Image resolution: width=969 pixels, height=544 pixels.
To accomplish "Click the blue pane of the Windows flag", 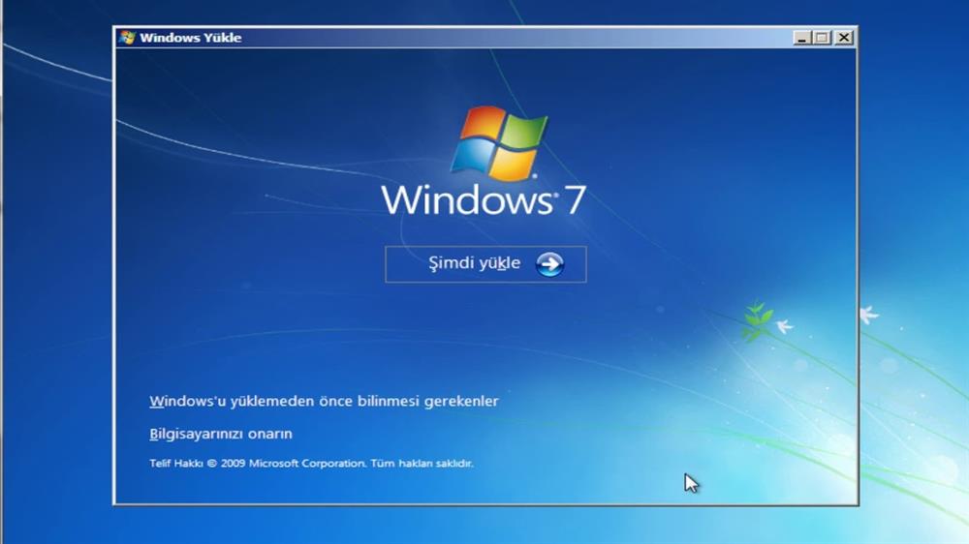I will point(472,159).
